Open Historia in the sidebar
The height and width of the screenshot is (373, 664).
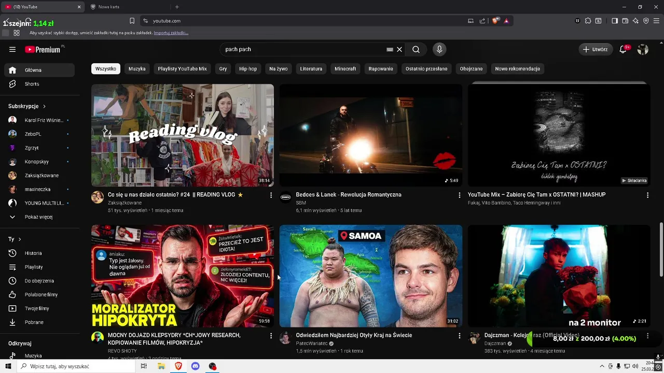point(39,253)
